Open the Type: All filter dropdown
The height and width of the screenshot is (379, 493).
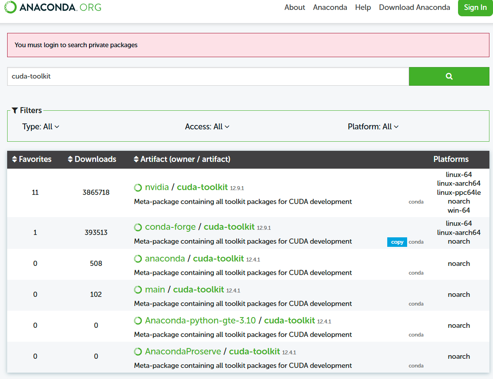pyautogui.click(x=41, y=127)
